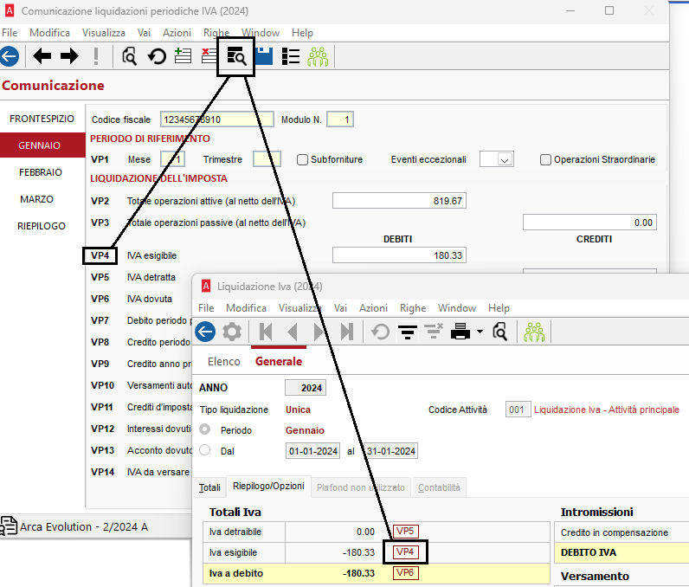This screenshot has height=587, width=689.
Task: Jump to first record in Liquidazione Iva
Action: click(266, 332)
